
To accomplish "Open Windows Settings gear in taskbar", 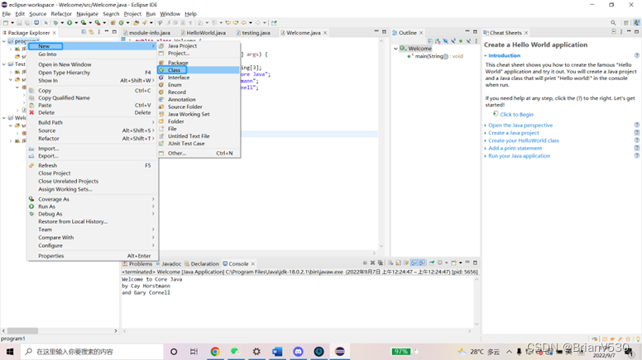I will click(x=256, y=352).
